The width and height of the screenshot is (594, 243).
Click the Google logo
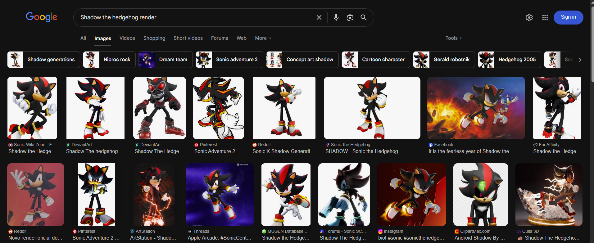tap(42, 17)
